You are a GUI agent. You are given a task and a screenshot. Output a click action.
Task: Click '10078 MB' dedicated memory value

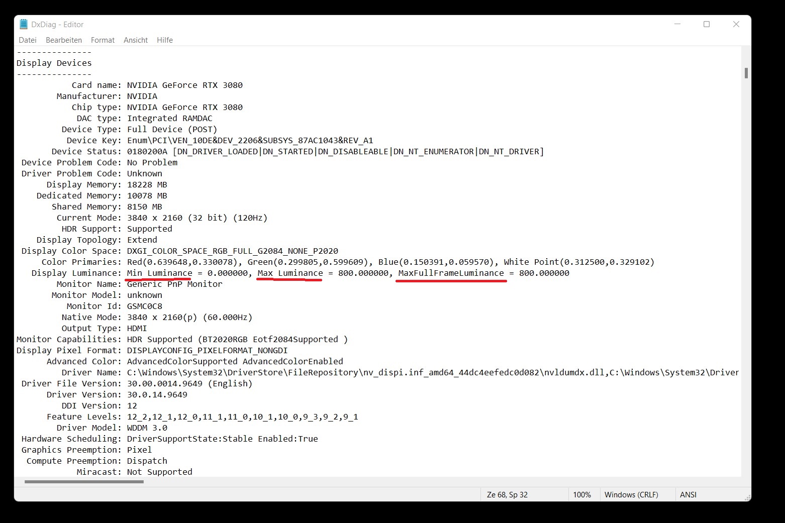[147, 195]
